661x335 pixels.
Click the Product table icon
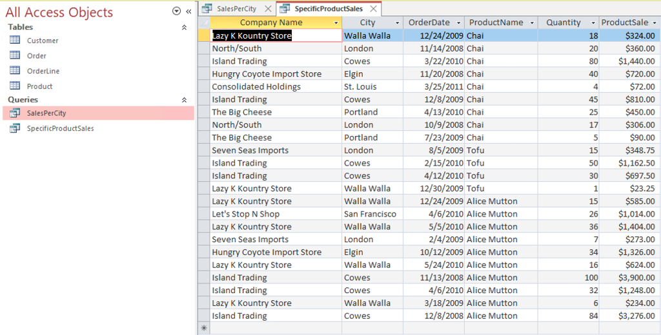15,86
